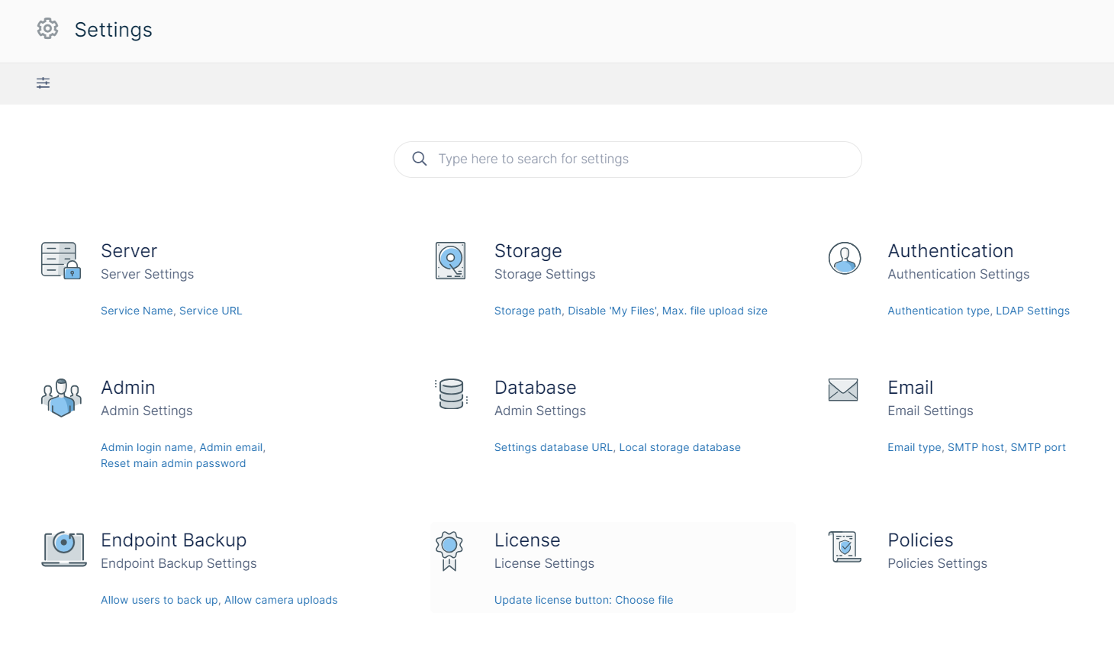This screenshot has height=651, width=1114.
Task: Open Reset main admin password link
Action: (x=173, y=463)
